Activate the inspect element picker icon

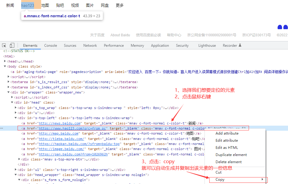tap(4, 45)
